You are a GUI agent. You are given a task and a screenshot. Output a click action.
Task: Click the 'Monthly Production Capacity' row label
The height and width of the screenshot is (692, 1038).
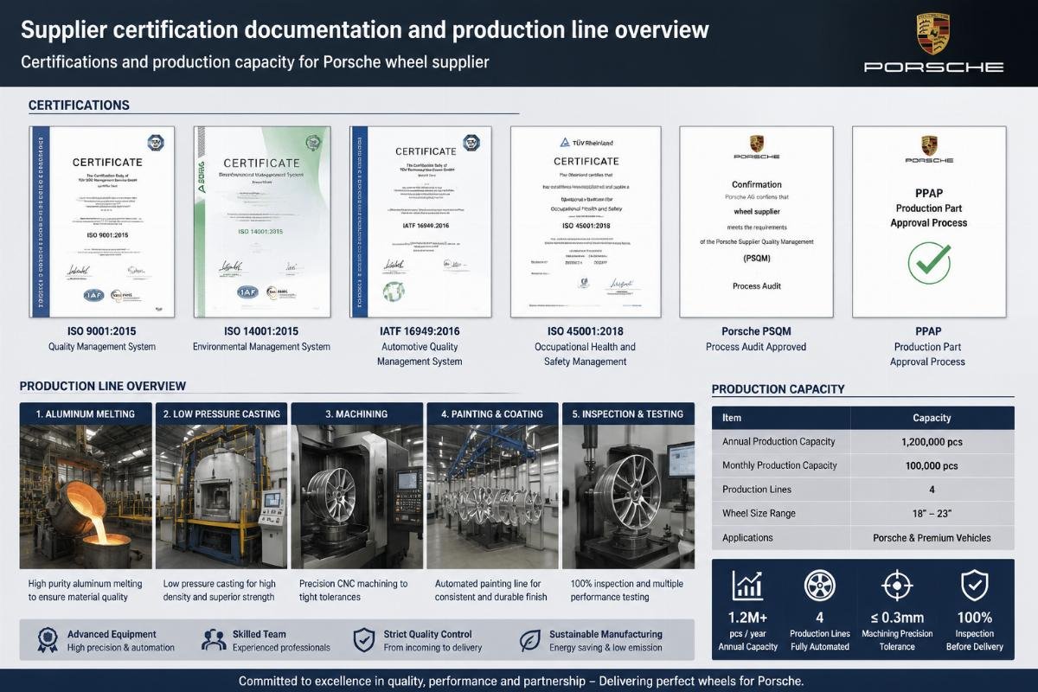point(779,465)
